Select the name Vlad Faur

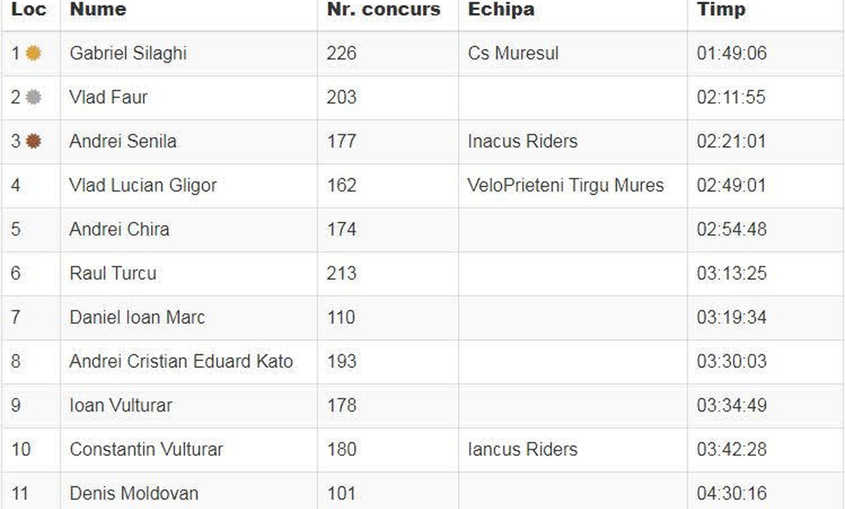click(108, 97)
